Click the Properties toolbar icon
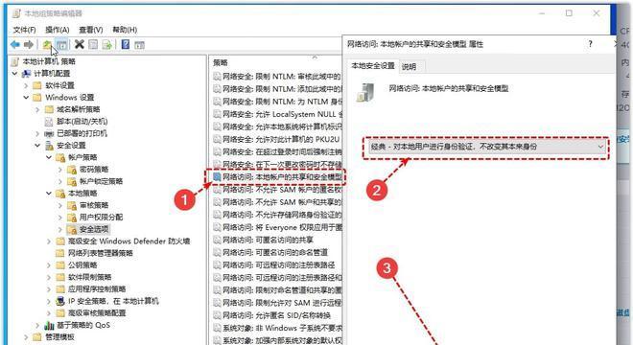The height and width of the screenshot is (345, 633). click(93, 44)
